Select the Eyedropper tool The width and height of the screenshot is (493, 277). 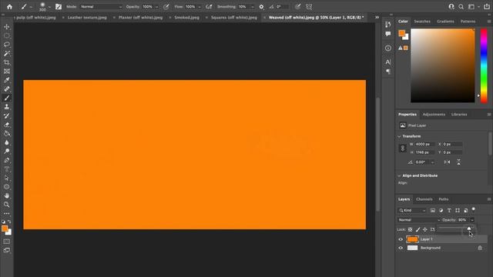[x=7, y=80]
